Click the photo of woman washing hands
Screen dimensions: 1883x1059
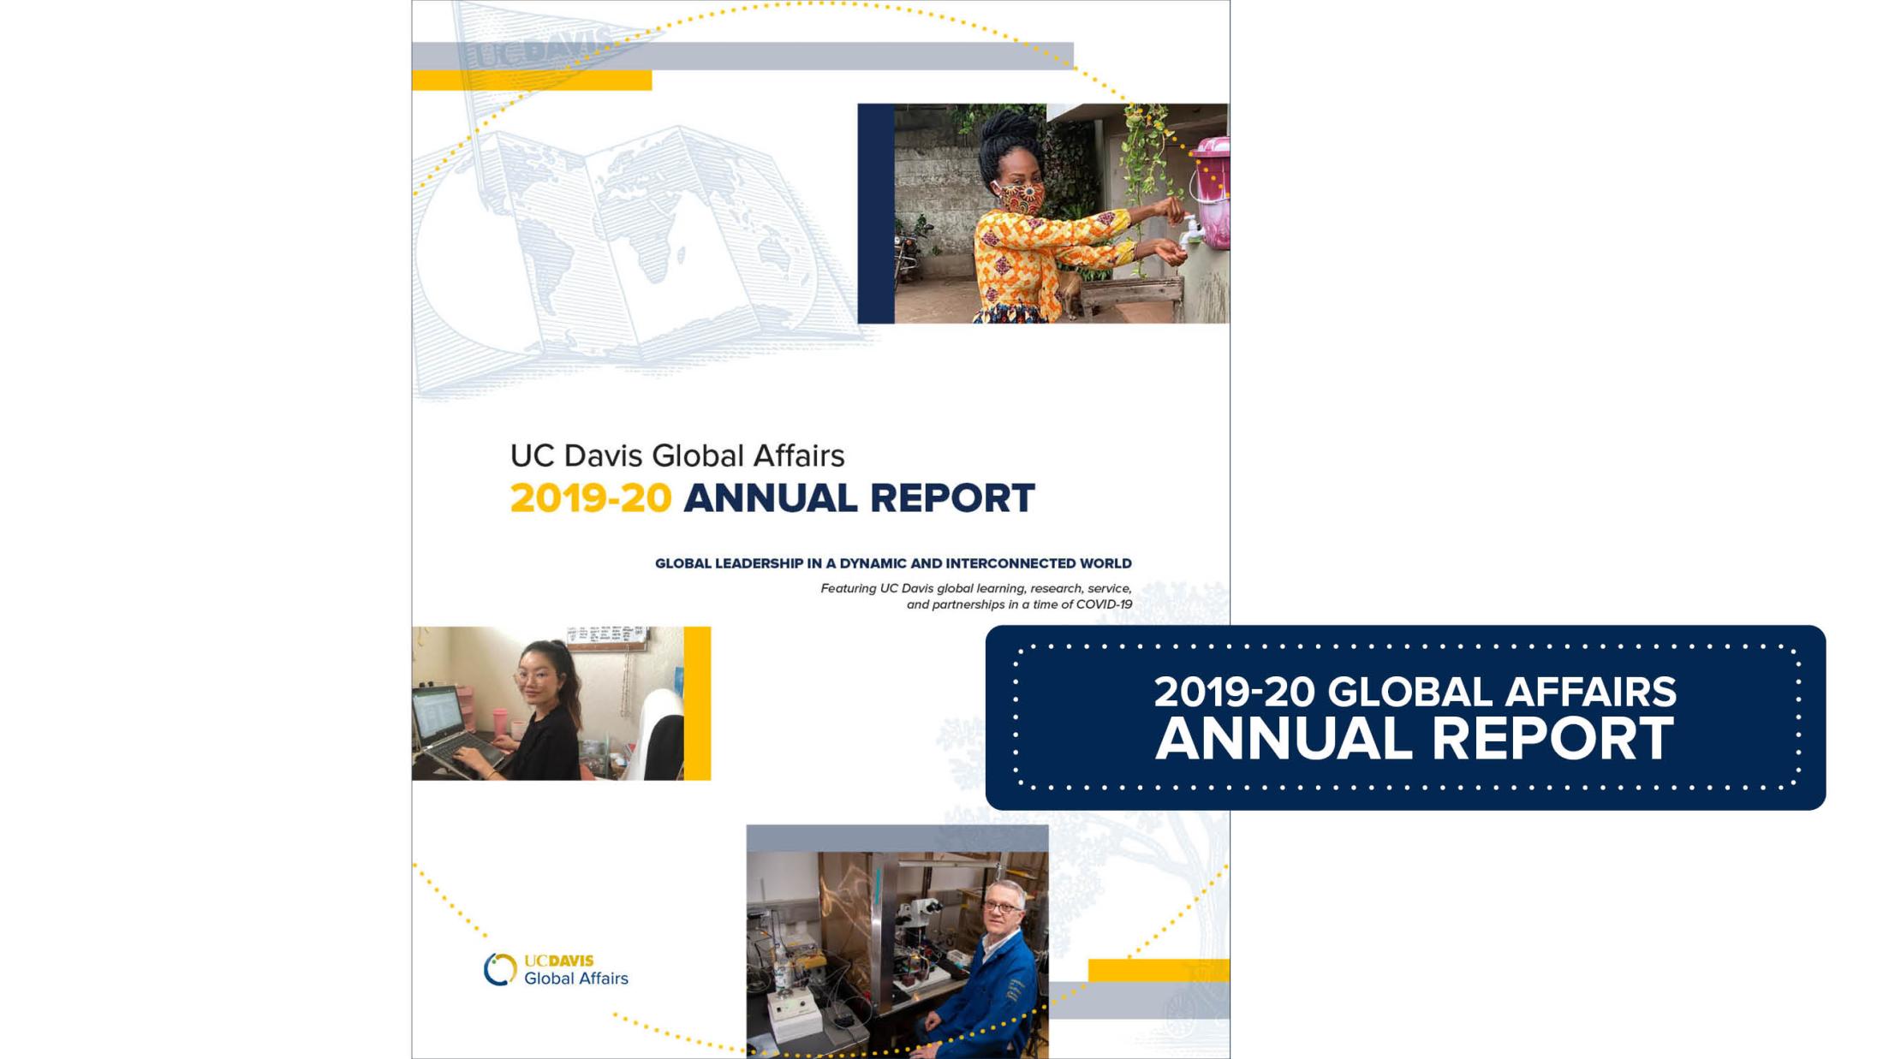pos(1061,213)
